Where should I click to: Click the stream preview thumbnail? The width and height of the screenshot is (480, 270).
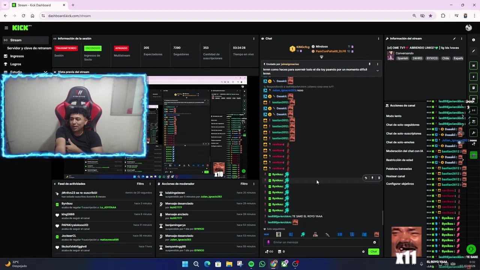point(150,127)
